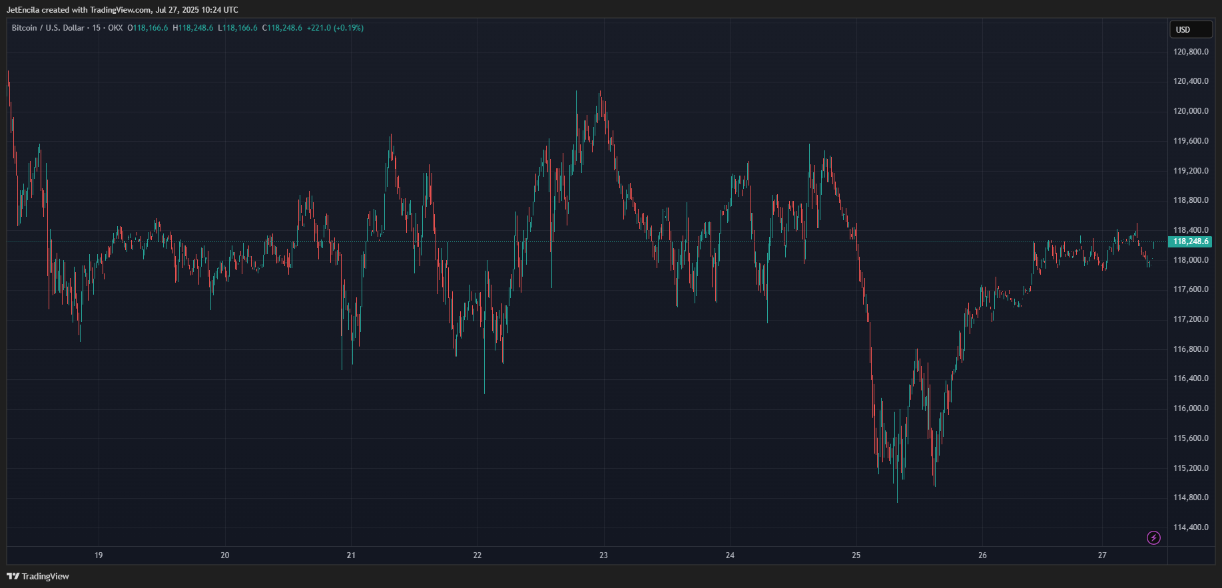Click the JetEncila created with TradingView.com caption
1222x588 pixels.
[123, 10]
